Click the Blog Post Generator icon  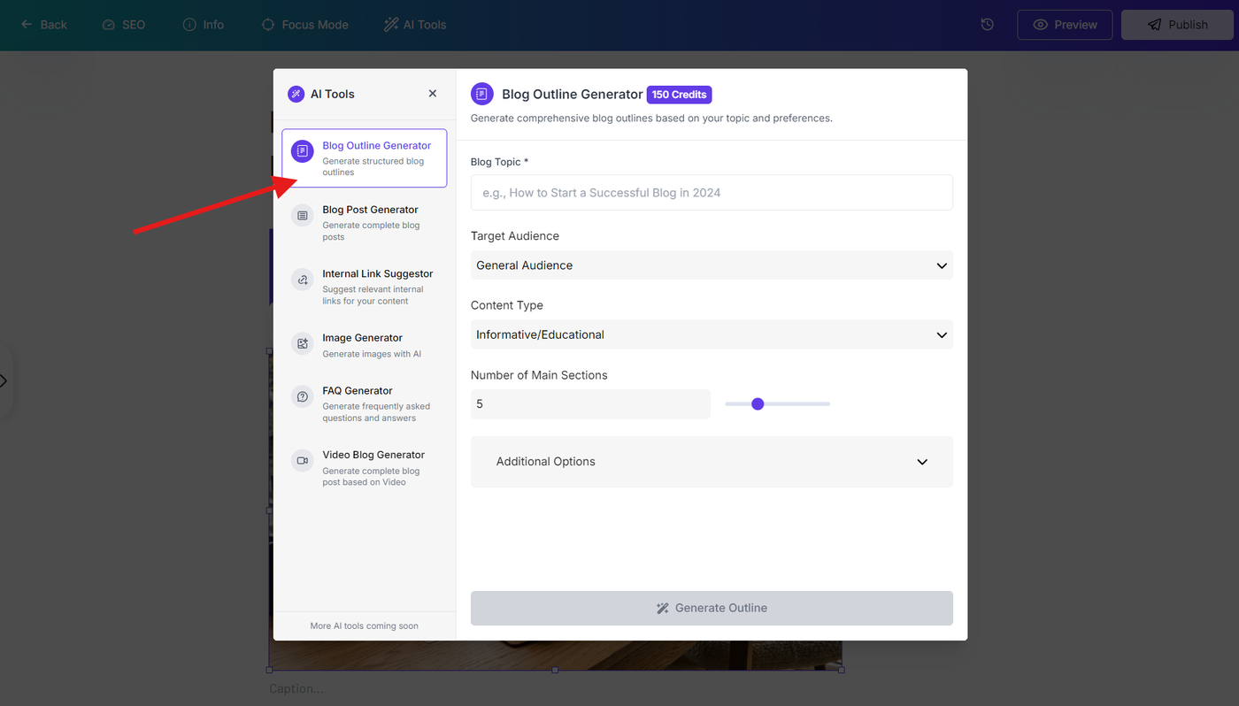pyautogui.click(x=303, y=215)
